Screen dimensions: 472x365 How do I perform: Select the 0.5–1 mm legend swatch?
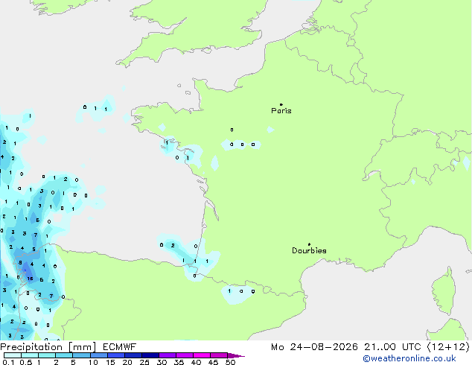(30, 355)
